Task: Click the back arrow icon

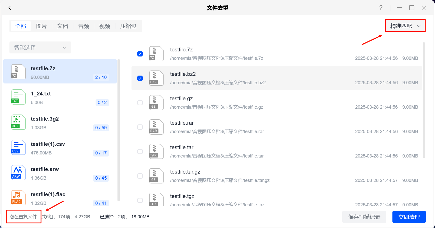Action: point(10,8)
